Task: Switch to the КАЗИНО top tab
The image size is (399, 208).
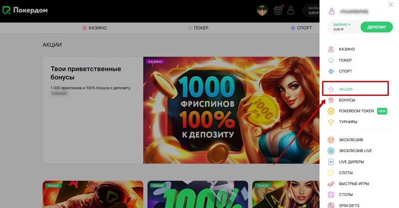Action: pyautogui.click(x=94, y=28)
